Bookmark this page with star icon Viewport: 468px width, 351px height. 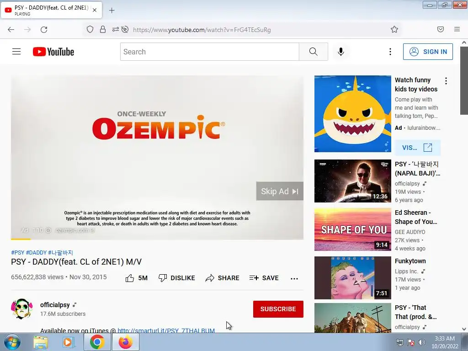coord(394,29)
